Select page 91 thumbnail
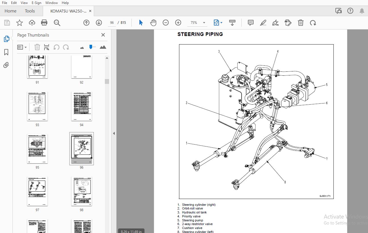368x233 pixels. 37,67
